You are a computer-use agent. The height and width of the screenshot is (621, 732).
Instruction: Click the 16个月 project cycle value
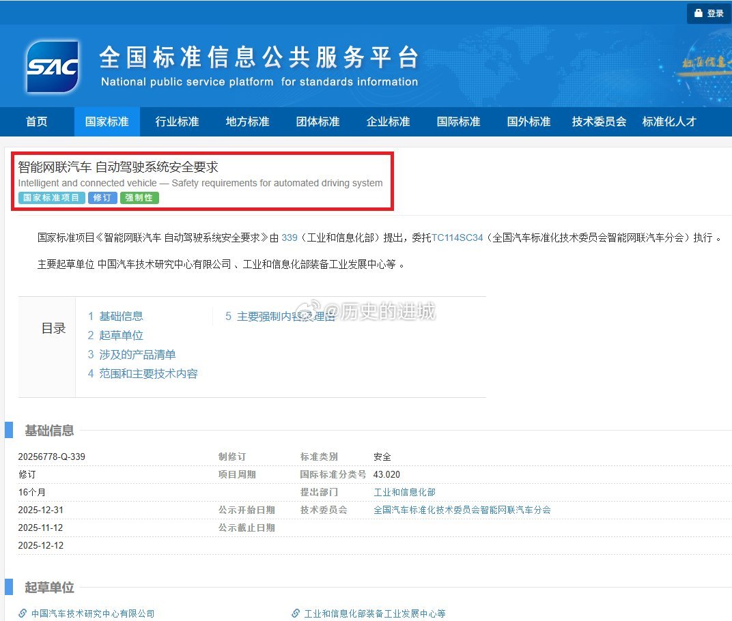[31, 492]
